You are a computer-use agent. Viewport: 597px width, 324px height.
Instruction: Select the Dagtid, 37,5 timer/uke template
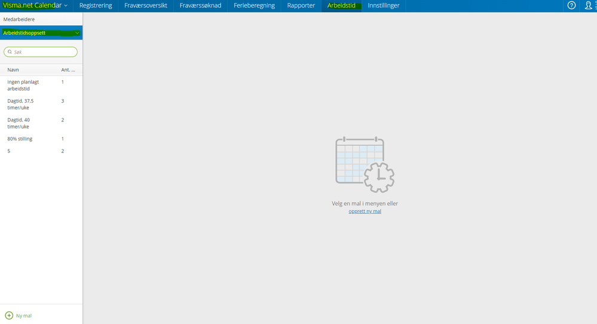(41, 105)
